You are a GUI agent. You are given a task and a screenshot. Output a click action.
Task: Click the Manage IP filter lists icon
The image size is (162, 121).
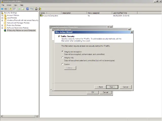[x=40, y=9]
